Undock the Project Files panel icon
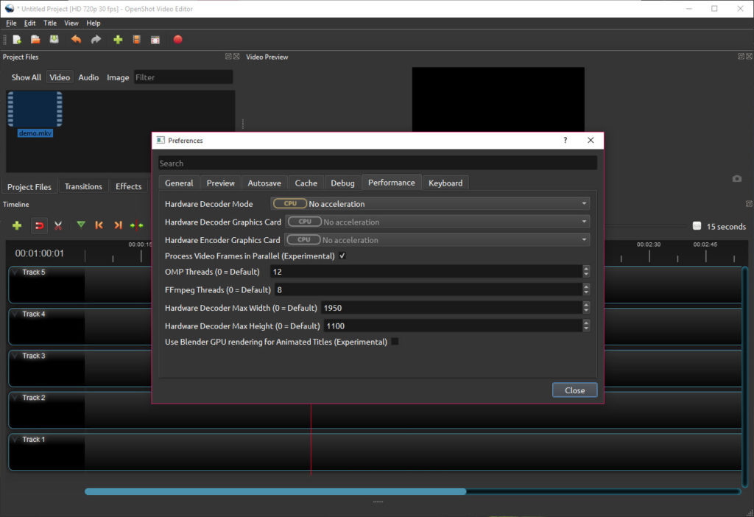This screenshot has width=754, height=517. pyautogui.click(x=228, y=57)
